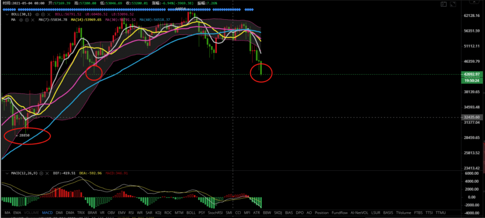485x218 pixels.
Task: Switch to OBV indicator
Action: [111, 213]
